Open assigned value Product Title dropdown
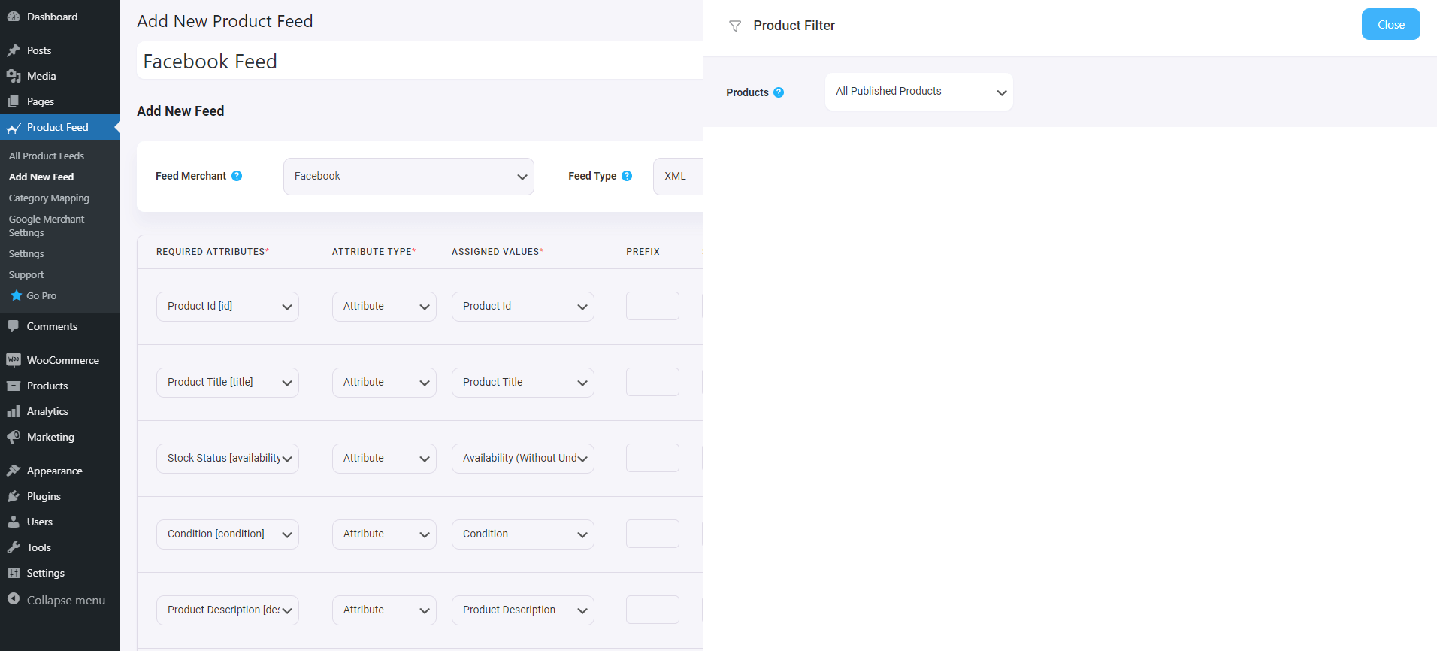This screenshot has width=1437, height=651. pos(523,383)
